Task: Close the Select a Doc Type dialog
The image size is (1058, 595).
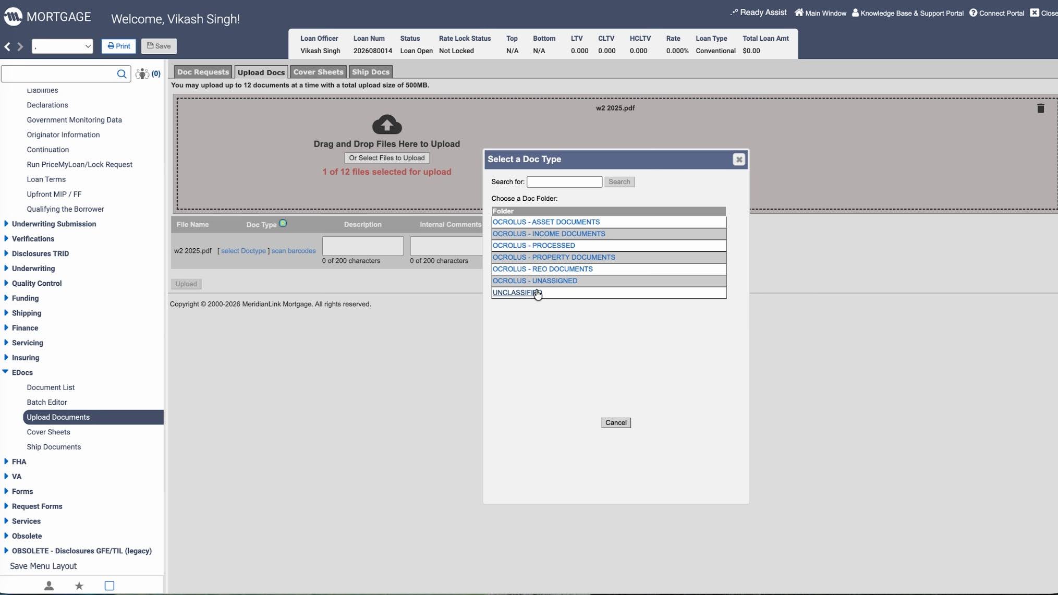Action: (x=738, y=160)
